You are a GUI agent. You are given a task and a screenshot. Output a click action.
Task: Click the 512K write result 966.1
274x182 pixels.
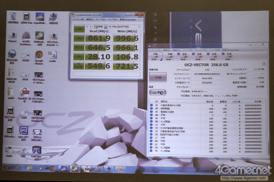coord(127,47)
